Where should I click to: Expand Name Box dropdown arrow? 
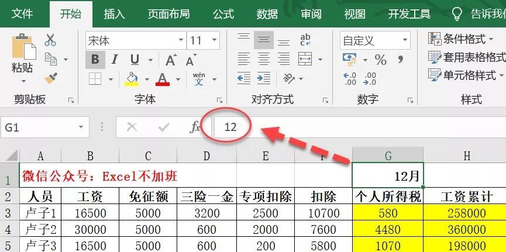click(81, 127)
